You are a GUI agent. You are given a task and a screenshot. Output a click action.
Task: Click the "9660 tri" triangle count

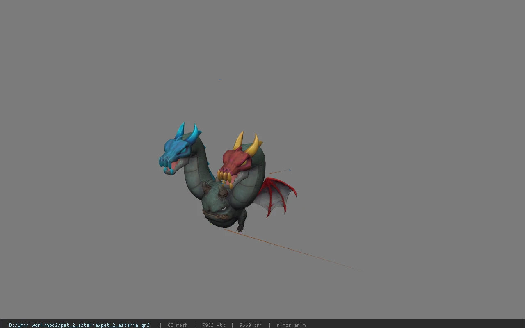[x=251, y=325]
